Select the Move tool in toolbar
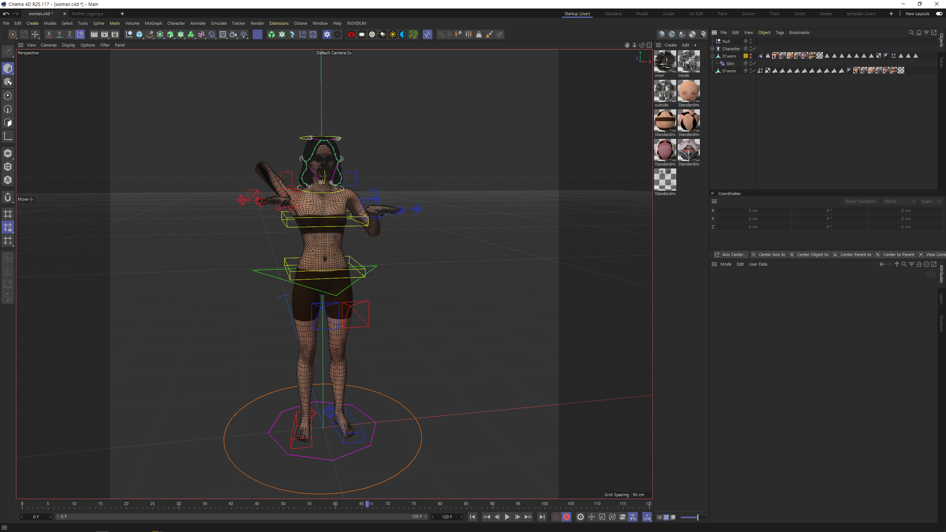This screenshot has height=532, width=946. [x=36, y=34]
